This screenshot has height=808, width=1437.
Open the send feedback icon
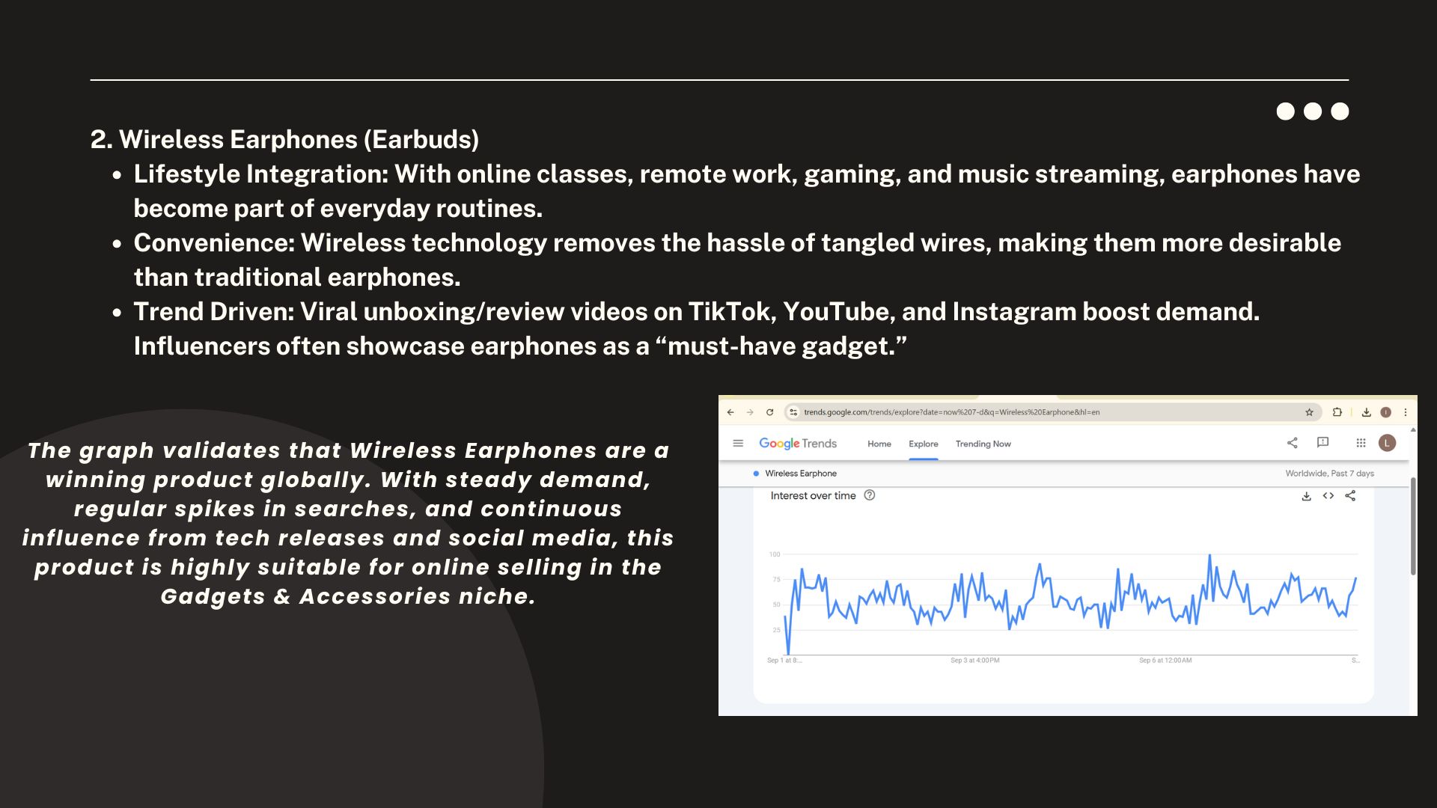[1322, 443]
